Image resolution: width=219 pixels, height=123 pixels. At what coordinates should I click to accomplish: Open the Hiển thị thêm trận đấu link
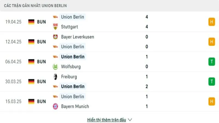tap(106, 120)
